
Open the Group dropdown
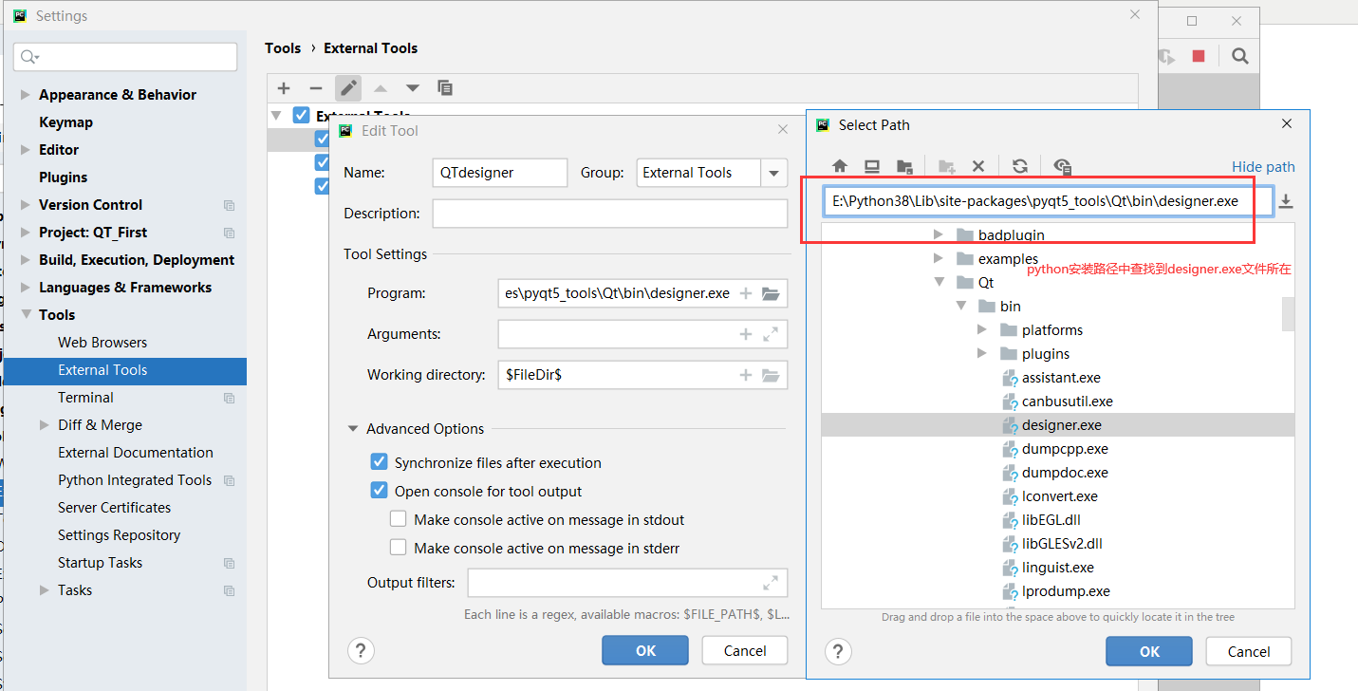point(773,173)
